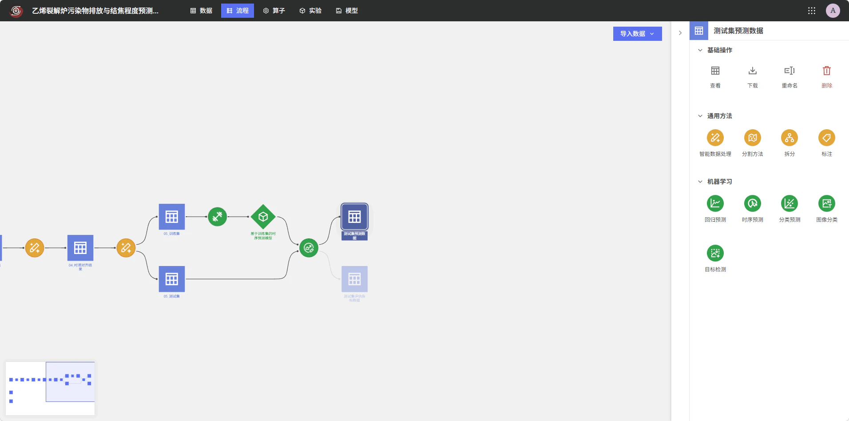849x421 pixels.
Task: Select the green training dumbbell node
Action: (217, 217)
